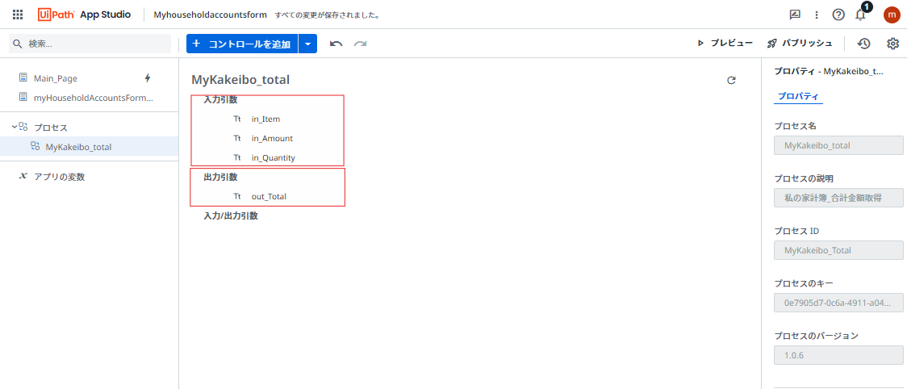Viewport: 907px width, 389px height.
Task: Select the myHouseholdAccountsForm page
Action: 93,98
